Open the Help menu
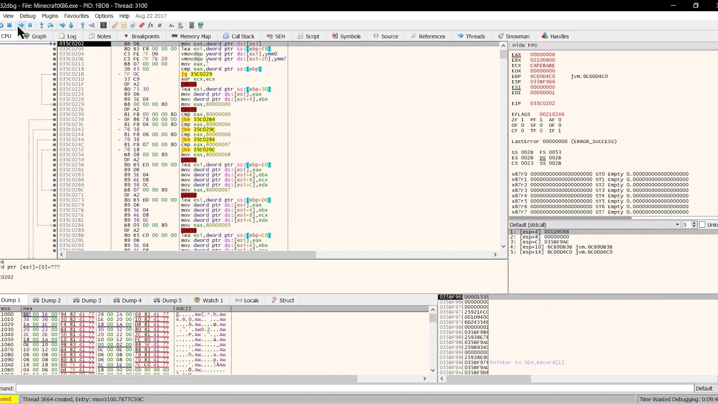This screenshot has height=404, width=718. [x=125, y=16]
